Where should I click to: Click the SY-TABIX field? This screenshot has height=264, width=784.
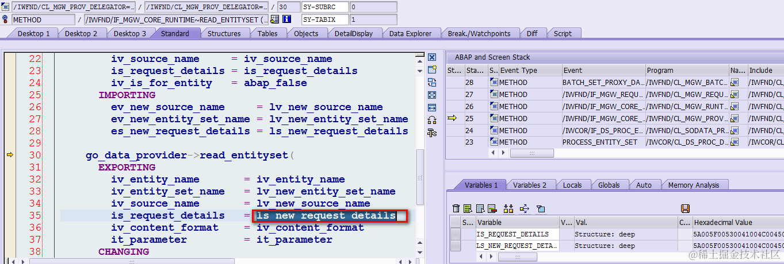coord(325,19)
